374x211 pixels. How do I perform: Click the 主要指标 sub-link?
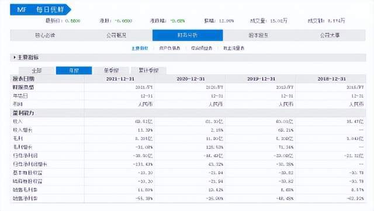pos(140,48)
